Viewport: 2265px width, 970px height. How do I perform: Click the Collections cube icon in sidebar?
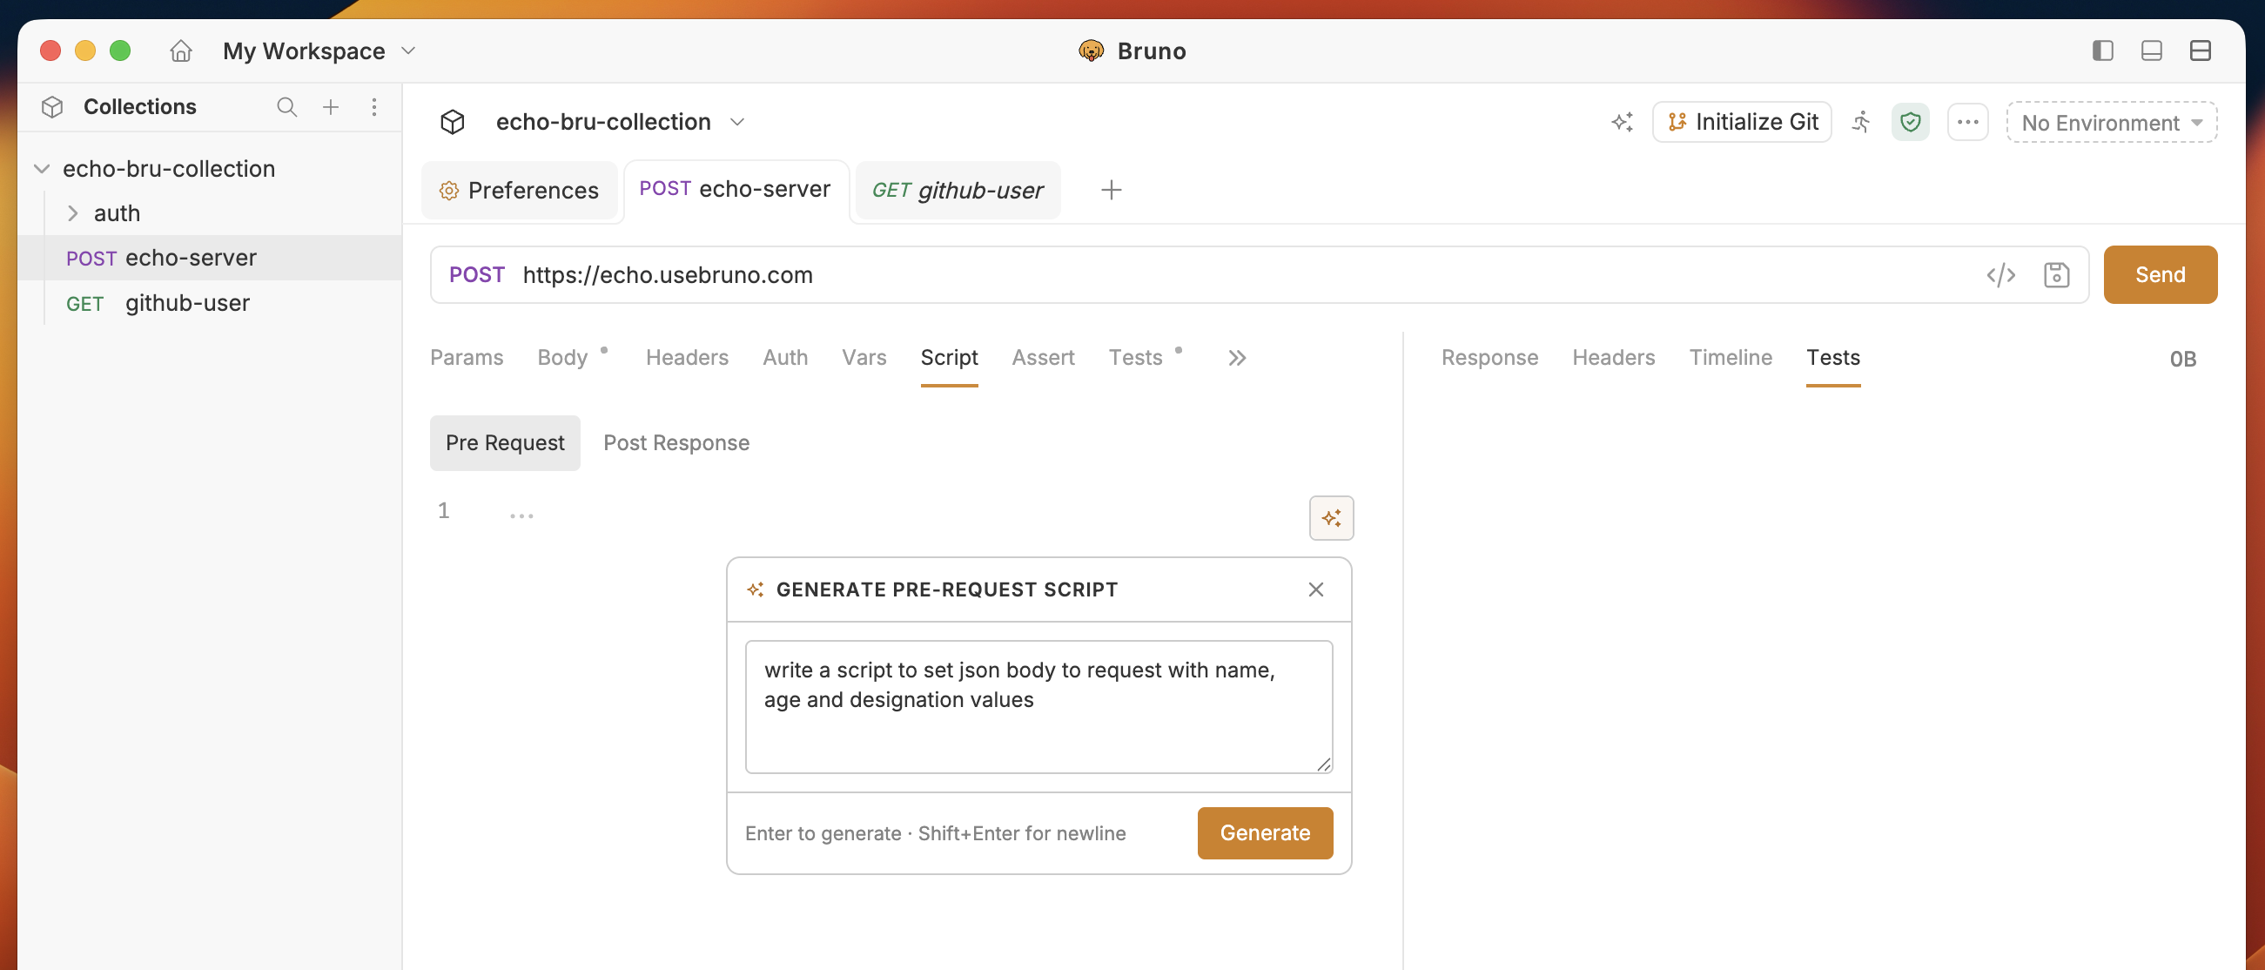(52, 106)
